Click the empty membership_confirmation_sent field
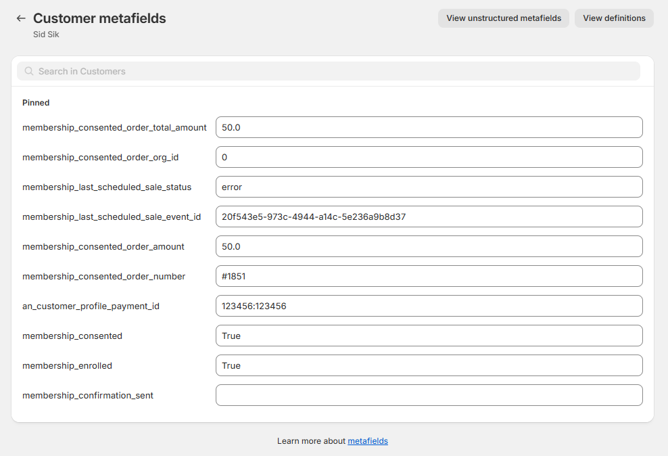 (x=429, y=395)
